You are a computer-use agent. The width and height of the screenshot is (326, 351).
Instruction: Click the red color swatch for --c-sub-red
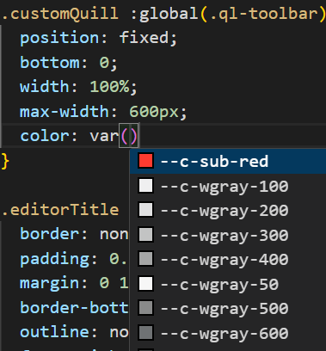click(x=145, y=161)
